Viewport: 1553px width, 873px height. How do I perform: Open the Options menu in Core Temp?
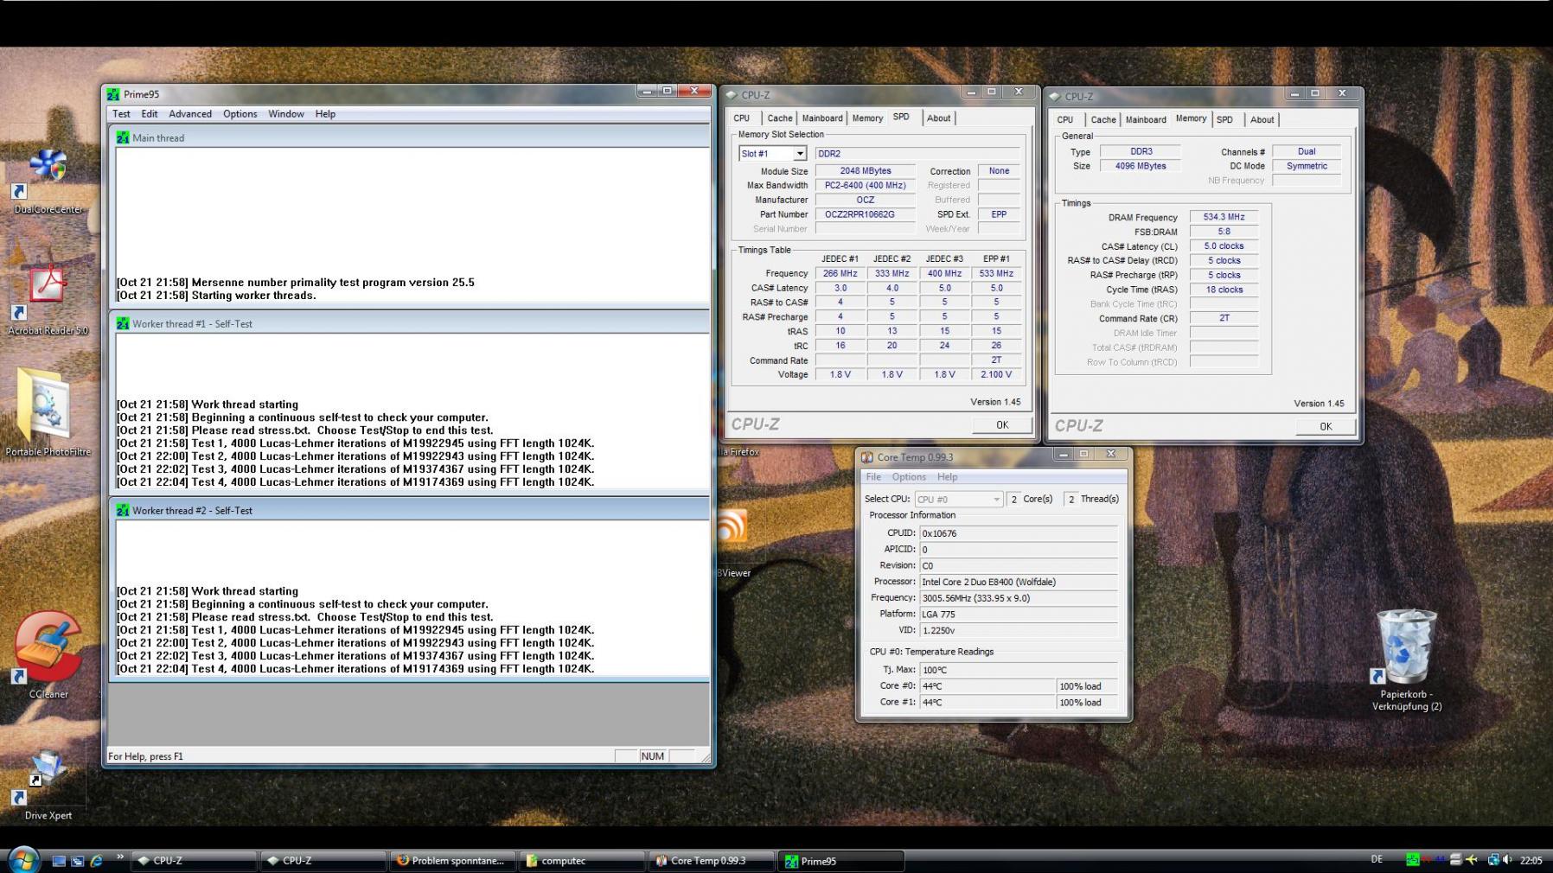tap(909, 477)
